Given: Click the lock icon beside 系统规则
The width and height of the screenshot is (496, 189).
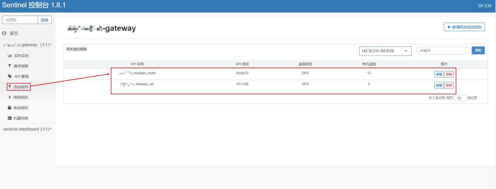Looking at the screenshot, I should pos(10,108).
